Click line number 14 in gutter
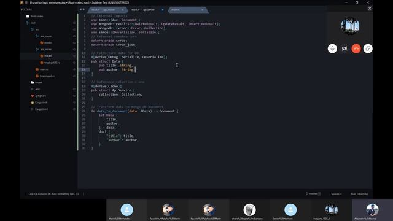Screen dimensions: 393x221 point(84,69)
